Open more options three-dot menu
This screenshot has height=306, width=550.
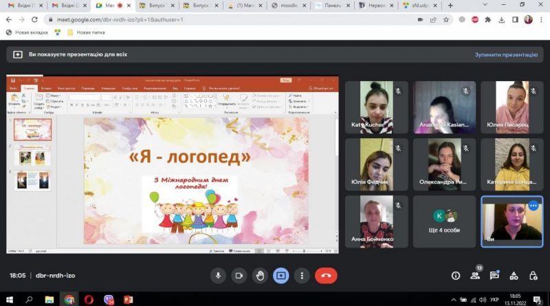click(x=302, y=276)
